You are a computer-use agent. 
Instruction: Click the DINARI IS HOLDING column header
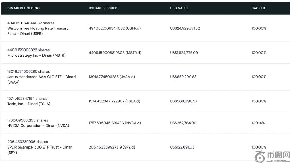(x=24, y=8)
